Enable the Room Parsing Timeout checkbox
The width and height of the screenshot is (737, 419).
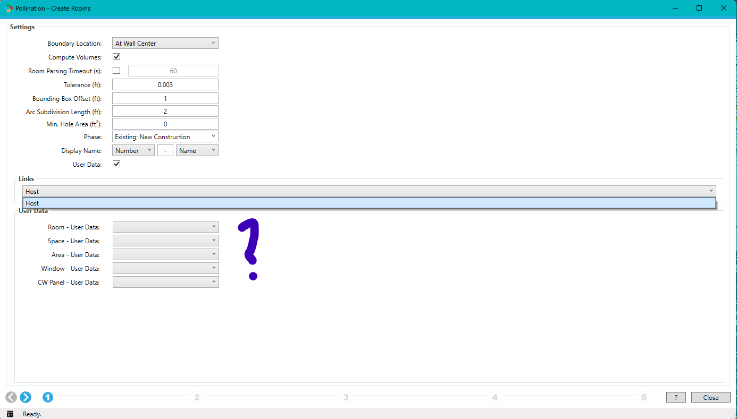(116, 71)
